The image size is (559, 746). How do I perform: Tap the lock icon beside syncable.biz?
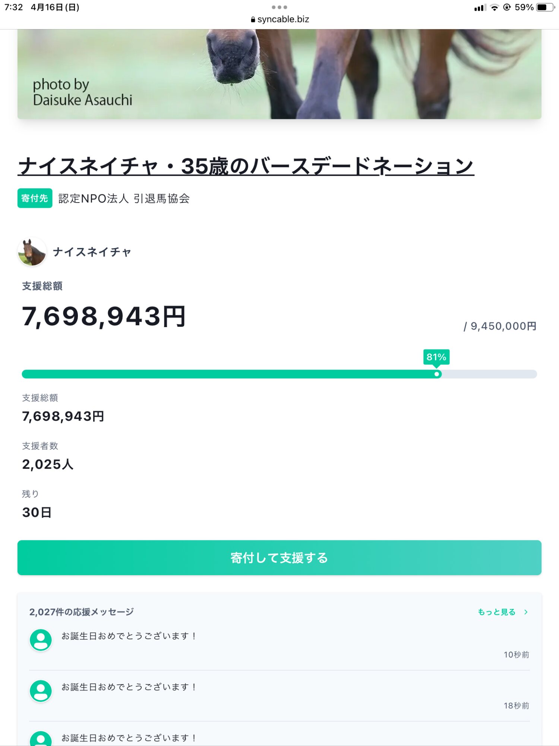tap(253, 19)
